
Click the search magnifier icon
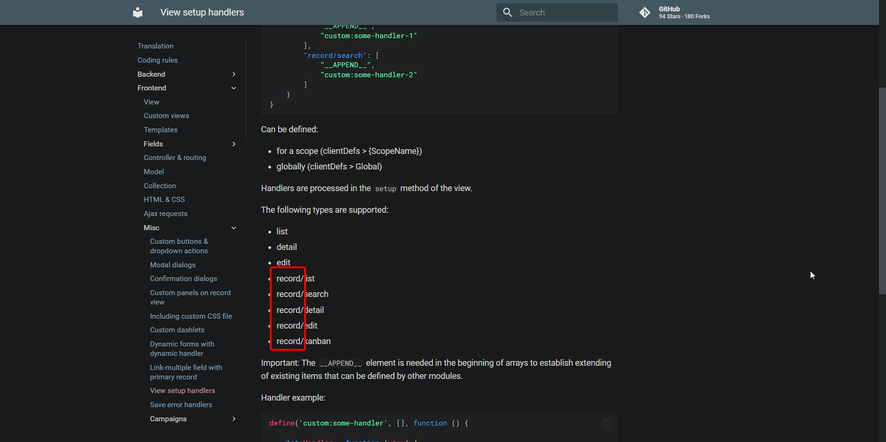(x=507, y=12)
